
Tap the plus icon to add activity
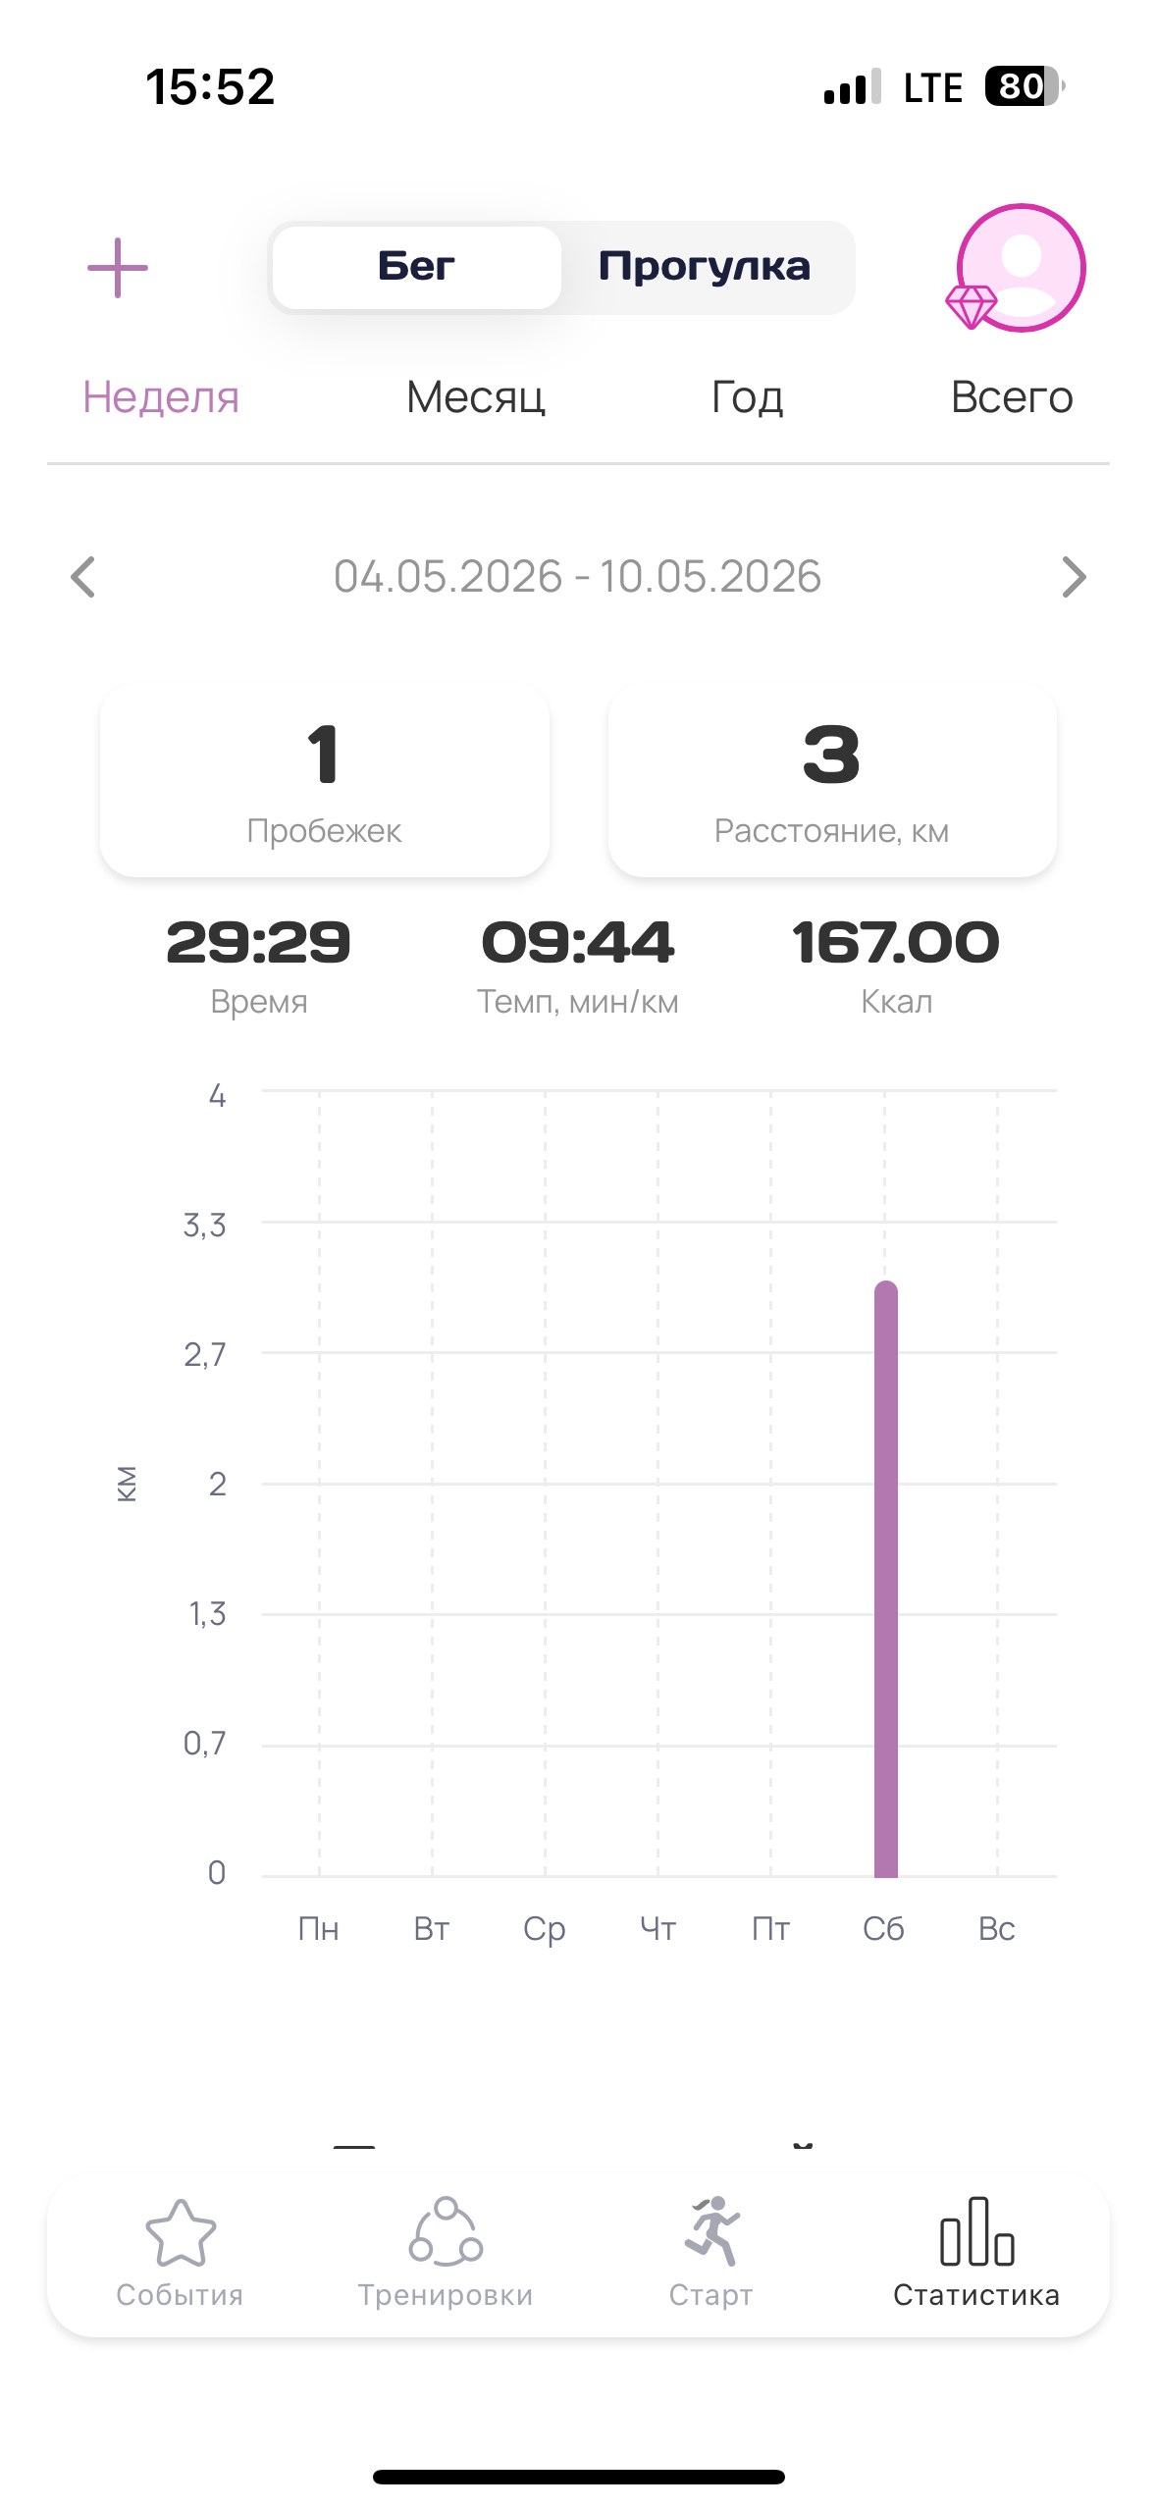[118, 268]
